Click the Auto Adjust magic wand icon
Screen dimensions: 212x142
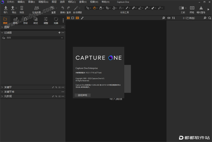pyautogui.click(x=76, y=8)
